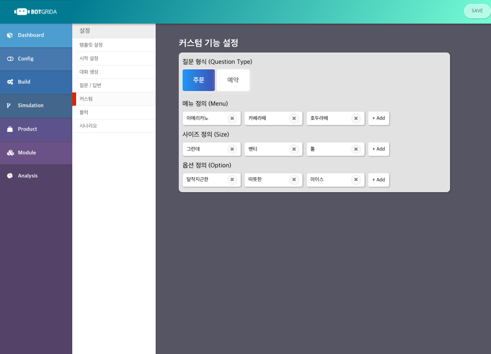The width and height of the screenshot is (491, 354).
Task: Add a new menu with the + Add button
Action: (x=378, y=118)
